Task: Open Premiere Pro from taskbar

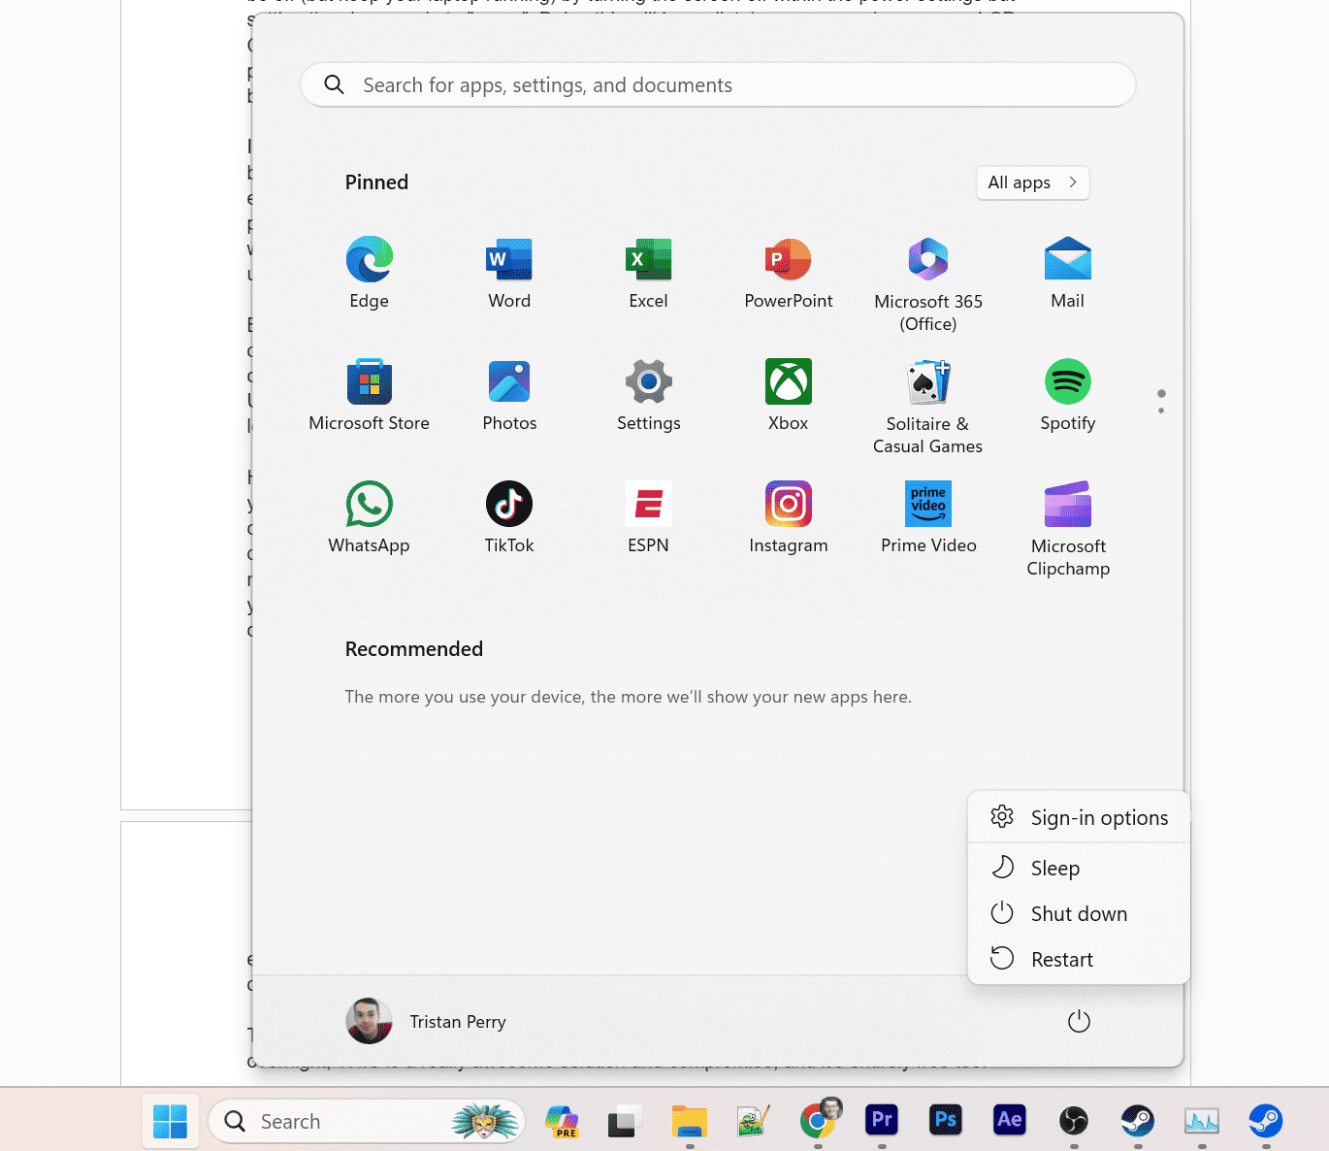Action: [x=882, y=1121]
